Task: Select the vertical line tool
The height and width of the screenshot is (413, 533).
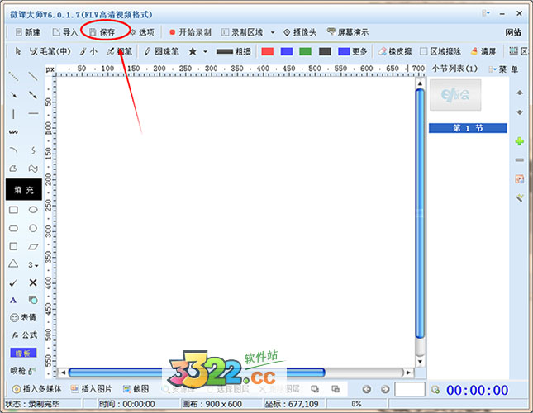Action: pyautogui.click(x=13, y=113)
